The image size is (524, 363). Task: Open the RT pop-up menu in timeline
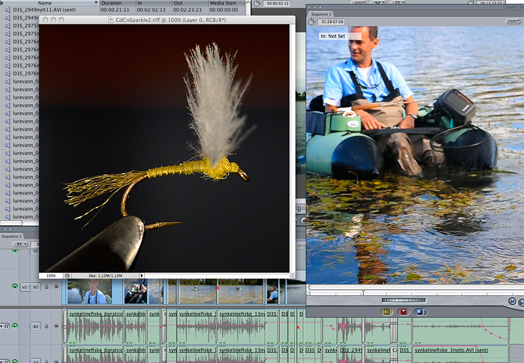pos(21,244)
